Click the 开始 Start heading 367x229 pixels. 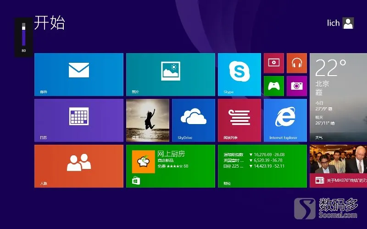[x=50, y=22]
